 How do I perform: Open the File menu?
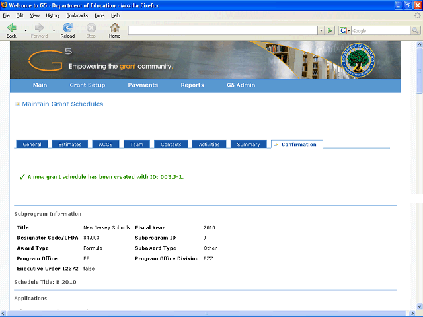tap(6, 15)
